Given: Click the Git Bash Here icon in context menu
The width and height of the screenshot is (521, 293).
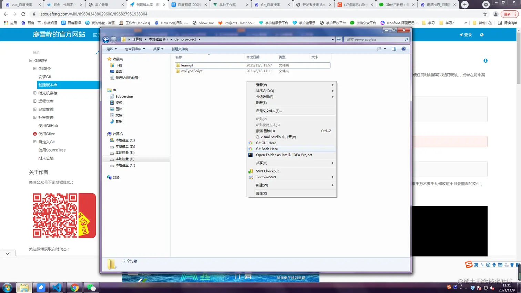Looking at the screenshot, I should tap(251, 149).
